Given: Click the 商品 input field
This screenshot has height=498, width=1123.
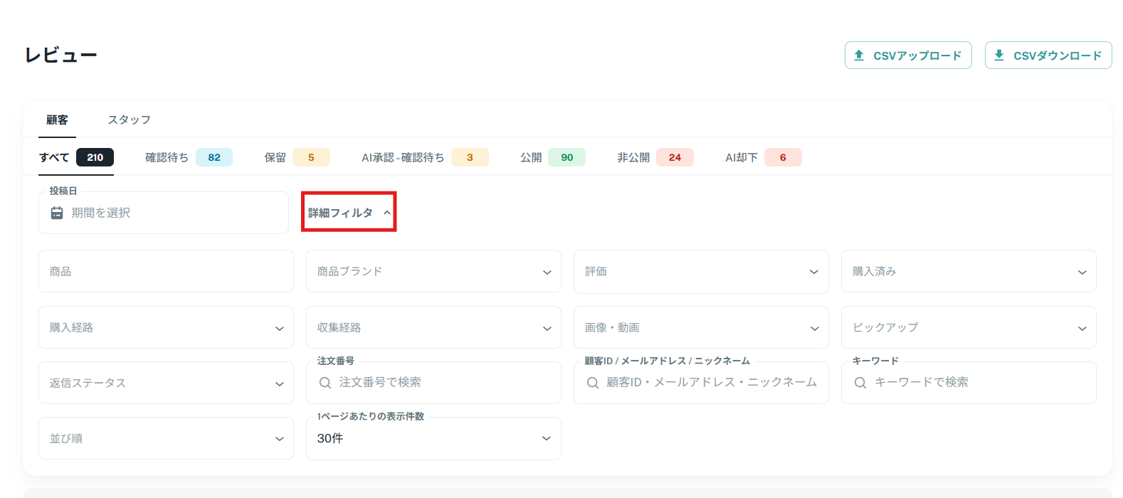Looking at the screenshot, I should pyautogui.click(x=166, y=271).
